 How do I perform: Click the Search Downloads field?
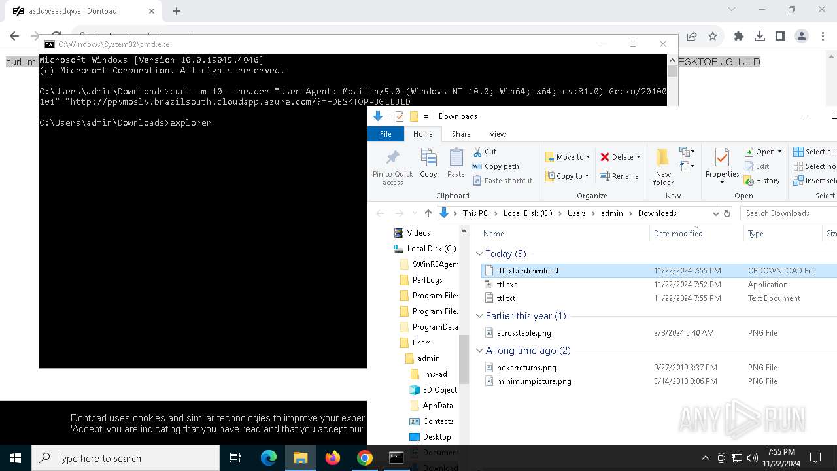[x=790, y=213]
